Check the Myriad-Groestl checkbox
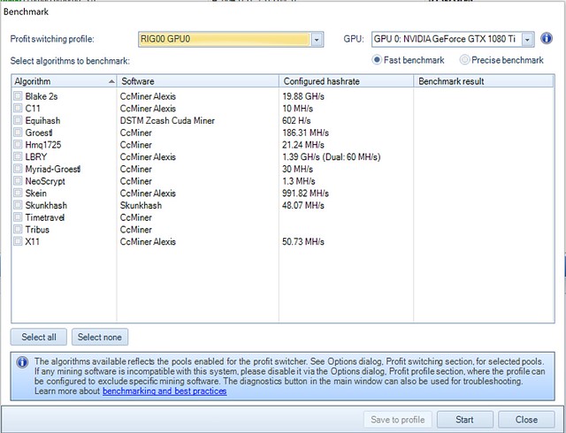Viewport: 566px width, 433px height. click(x=18, y=169)
